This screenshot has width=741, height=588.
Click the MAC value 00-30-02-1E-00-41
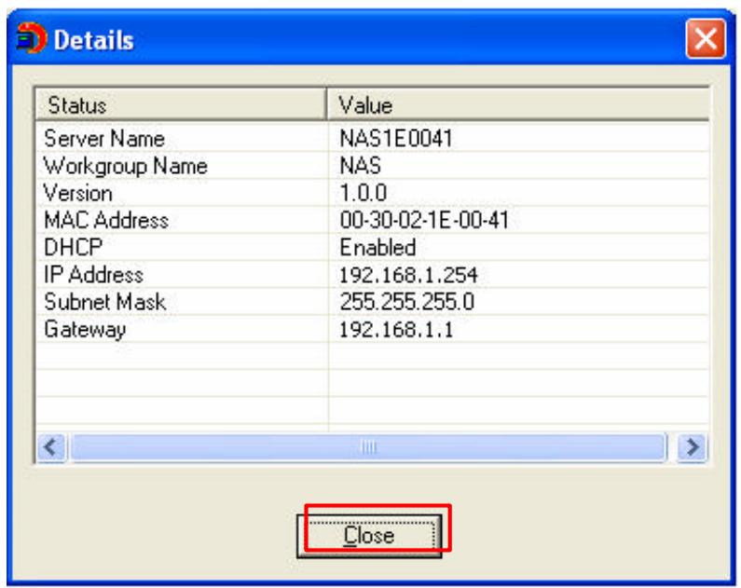coord(424,220)
